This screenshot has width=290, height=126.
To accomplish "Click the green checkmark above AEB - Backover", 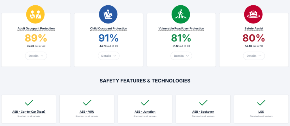I will tap(203, 102).
